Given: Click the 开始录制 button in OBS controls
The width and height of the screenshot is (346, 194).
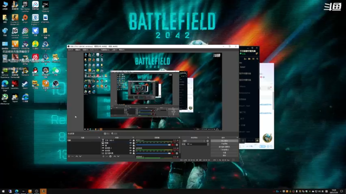Looking at the screenshot, I should (x=224, y=144).
